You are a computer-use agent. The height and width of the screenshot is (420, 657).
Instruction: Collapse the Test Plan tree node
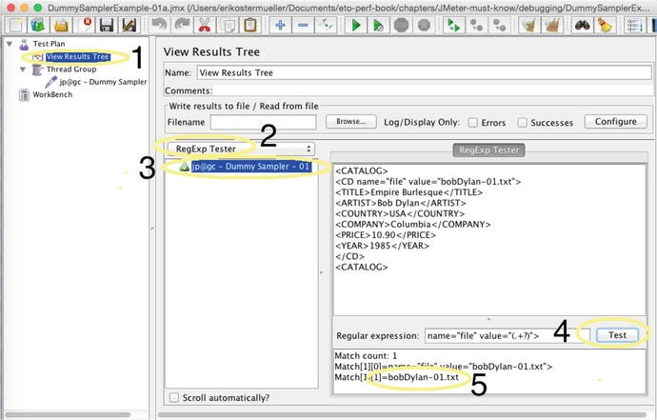10,44
